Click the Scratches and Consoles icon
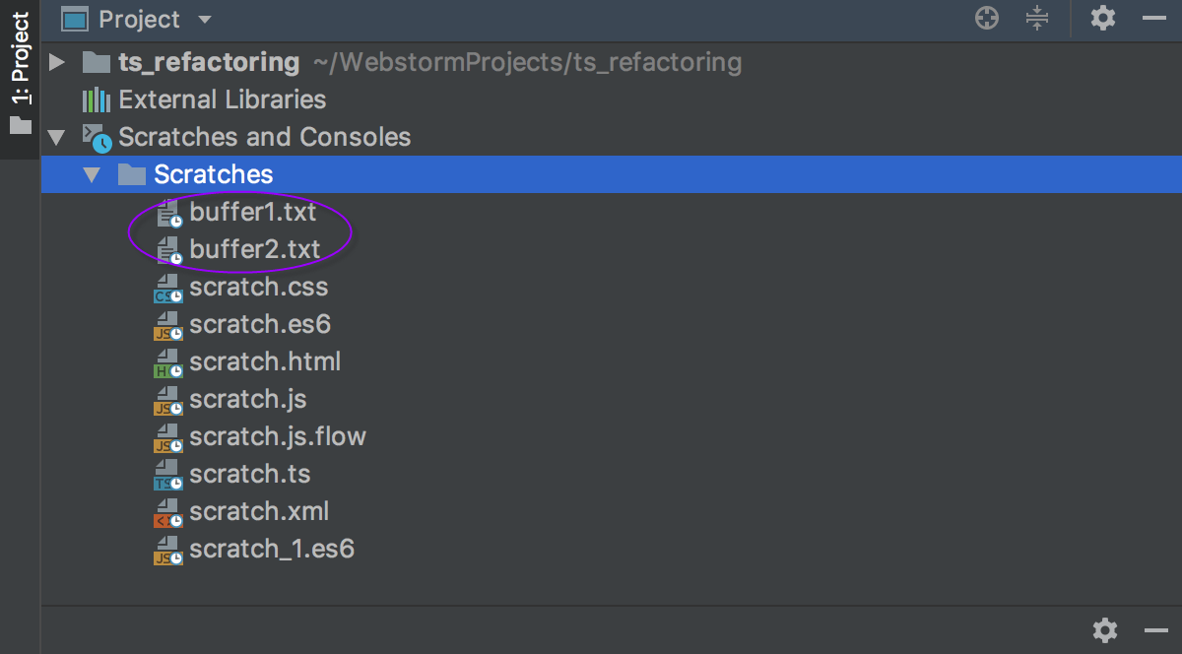 [96, 137]
